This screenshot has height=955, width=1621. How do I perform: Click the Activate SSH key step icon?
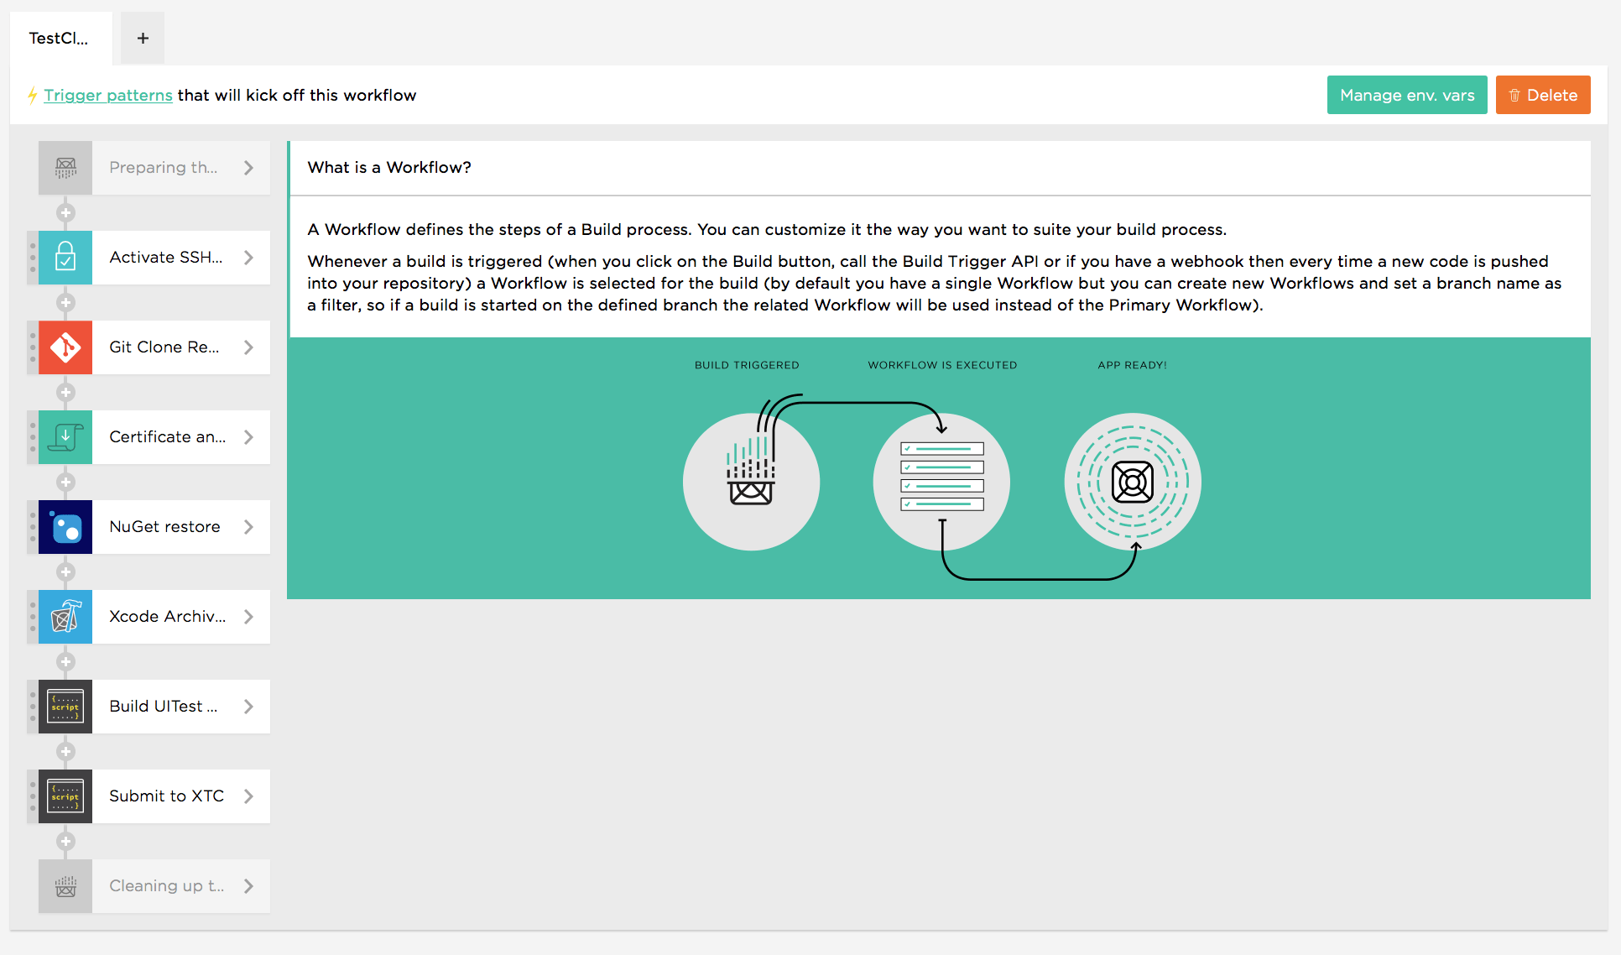coord(65,258)
